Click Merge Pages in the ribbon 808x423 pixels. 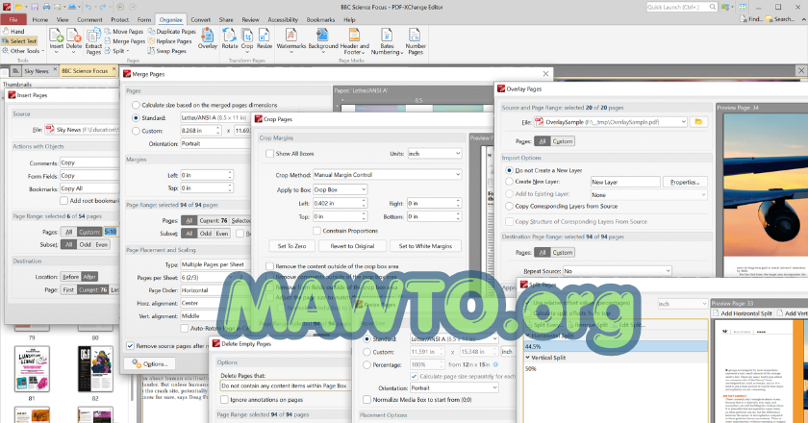point(124,41)
